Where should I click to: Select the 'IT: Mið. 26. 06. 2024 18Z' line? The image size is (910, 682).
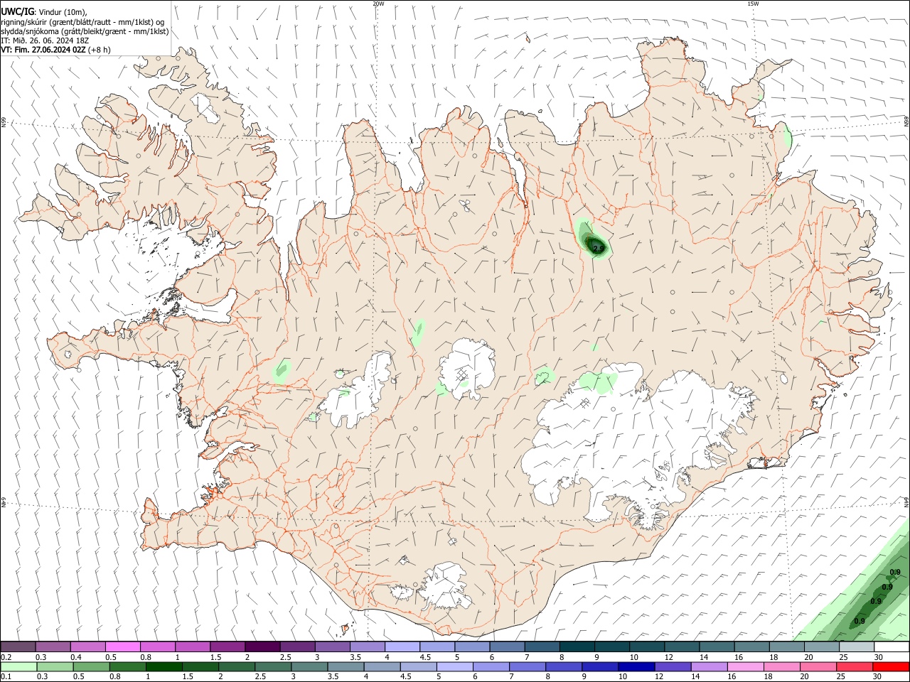click(x=44, y=40)
